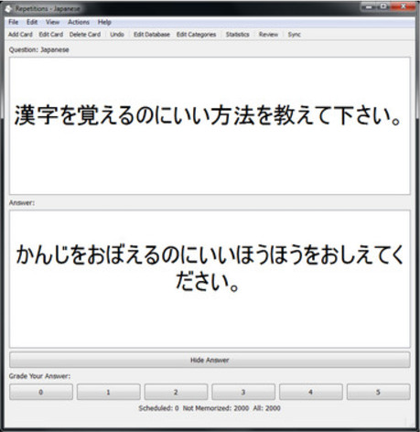Open the Help menu
The width and height of the screenshot is (420, 432).
pos(104,22)
